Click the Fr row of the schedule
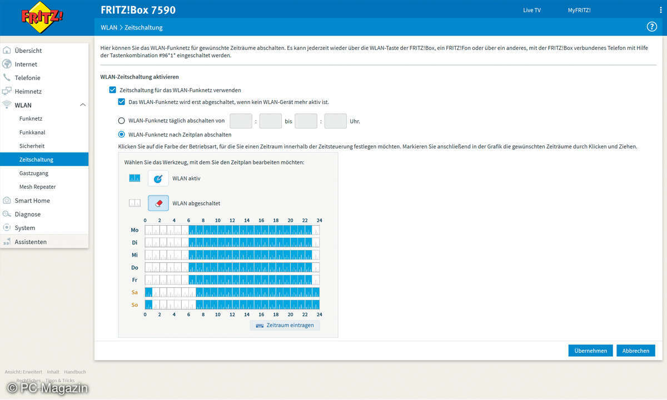 [x=232, y=279]
